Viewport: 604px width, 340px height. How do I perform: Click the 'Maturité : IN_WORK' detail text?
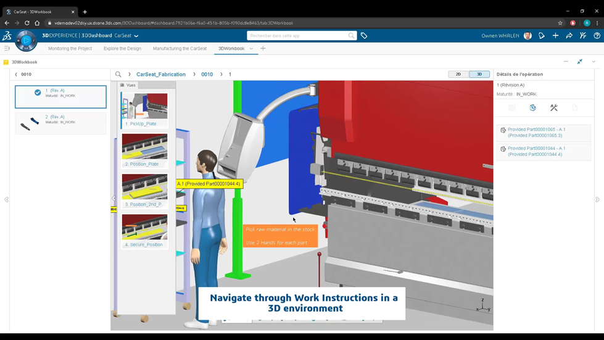[516, 94]
